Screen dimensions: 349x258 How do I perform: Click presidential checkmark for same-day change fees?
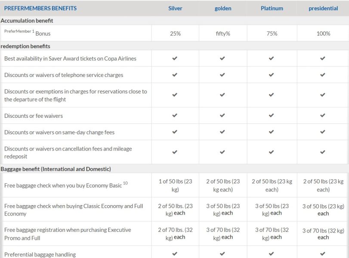(x=323, y=132)
